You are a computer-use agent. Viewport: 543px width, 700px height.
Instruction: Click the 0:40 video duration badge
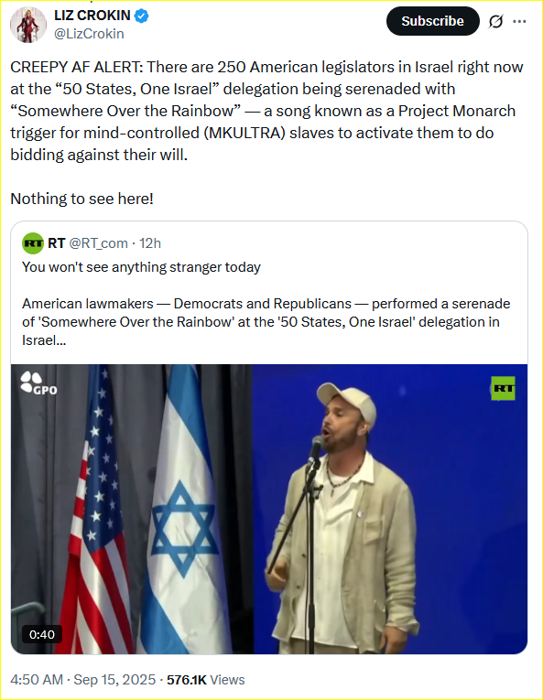click(42, 634)
